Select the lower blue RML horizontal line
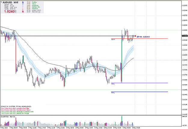The height and width of the screenshot is (129, 188). click(x=140, y=92)
